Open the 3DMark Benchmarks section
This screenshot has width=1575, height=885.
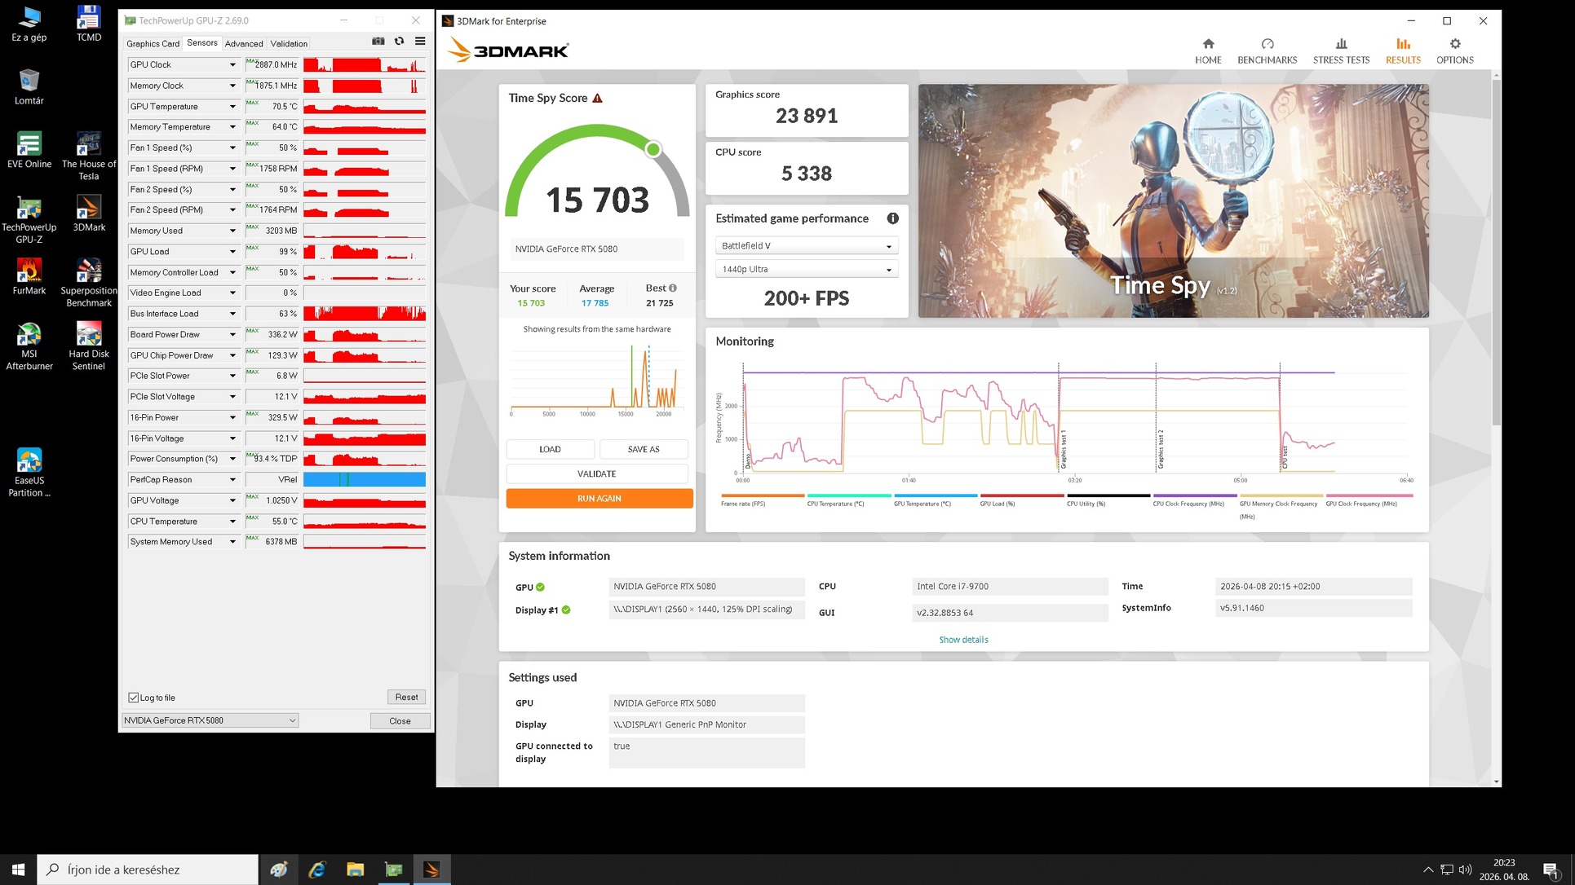1266,51
